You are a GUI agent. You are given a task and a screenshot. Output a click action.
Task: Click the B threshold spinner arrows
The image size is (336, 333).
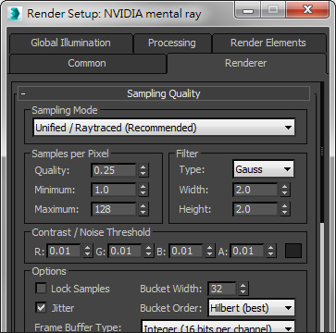(x=210, y=251)
